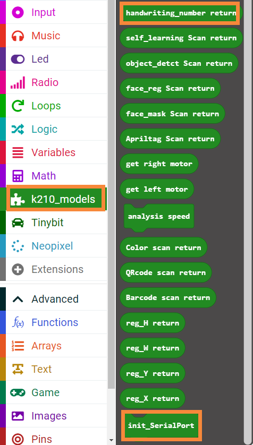The width and height of the screenshot is (253, 445).
Task: Select the Color scan return block
Action: [164, 247]
